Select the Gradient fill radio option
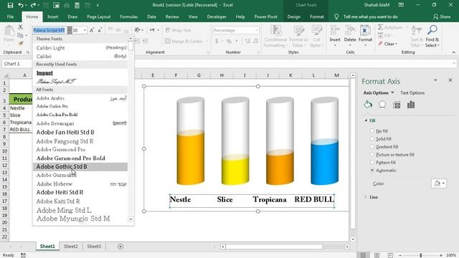The image size is (459, 258). click(x=372, y=146)
